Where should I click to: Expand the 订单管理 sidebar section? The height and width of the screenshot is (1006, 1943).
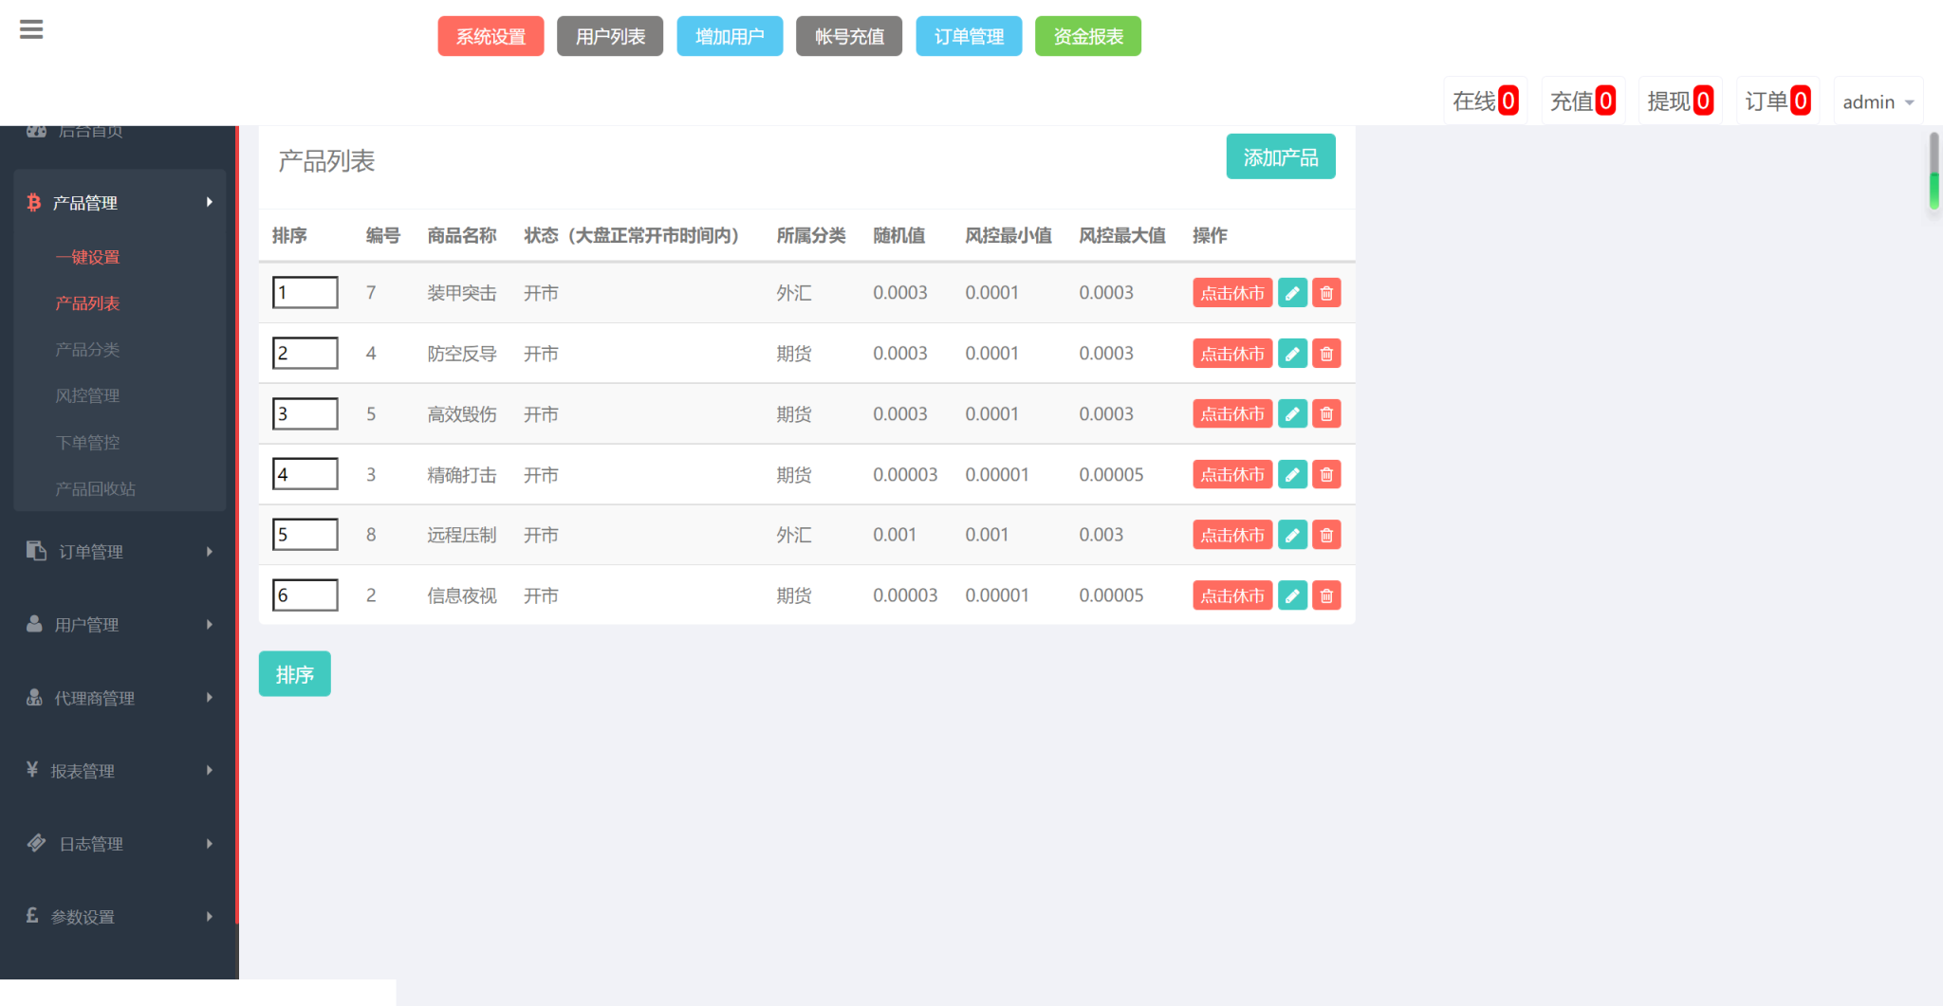(120, 551)
